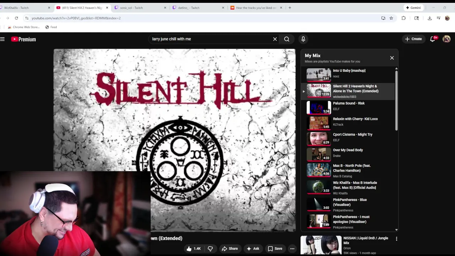Save the video to a playlist
The image size is (455, 256).
(275, 249)
